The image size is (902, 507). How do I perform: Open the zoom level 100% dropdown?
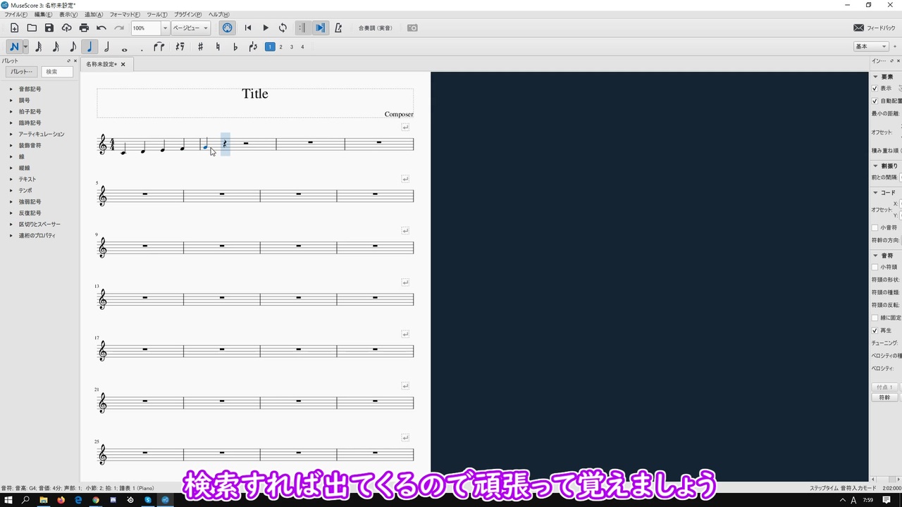(165, 28)
